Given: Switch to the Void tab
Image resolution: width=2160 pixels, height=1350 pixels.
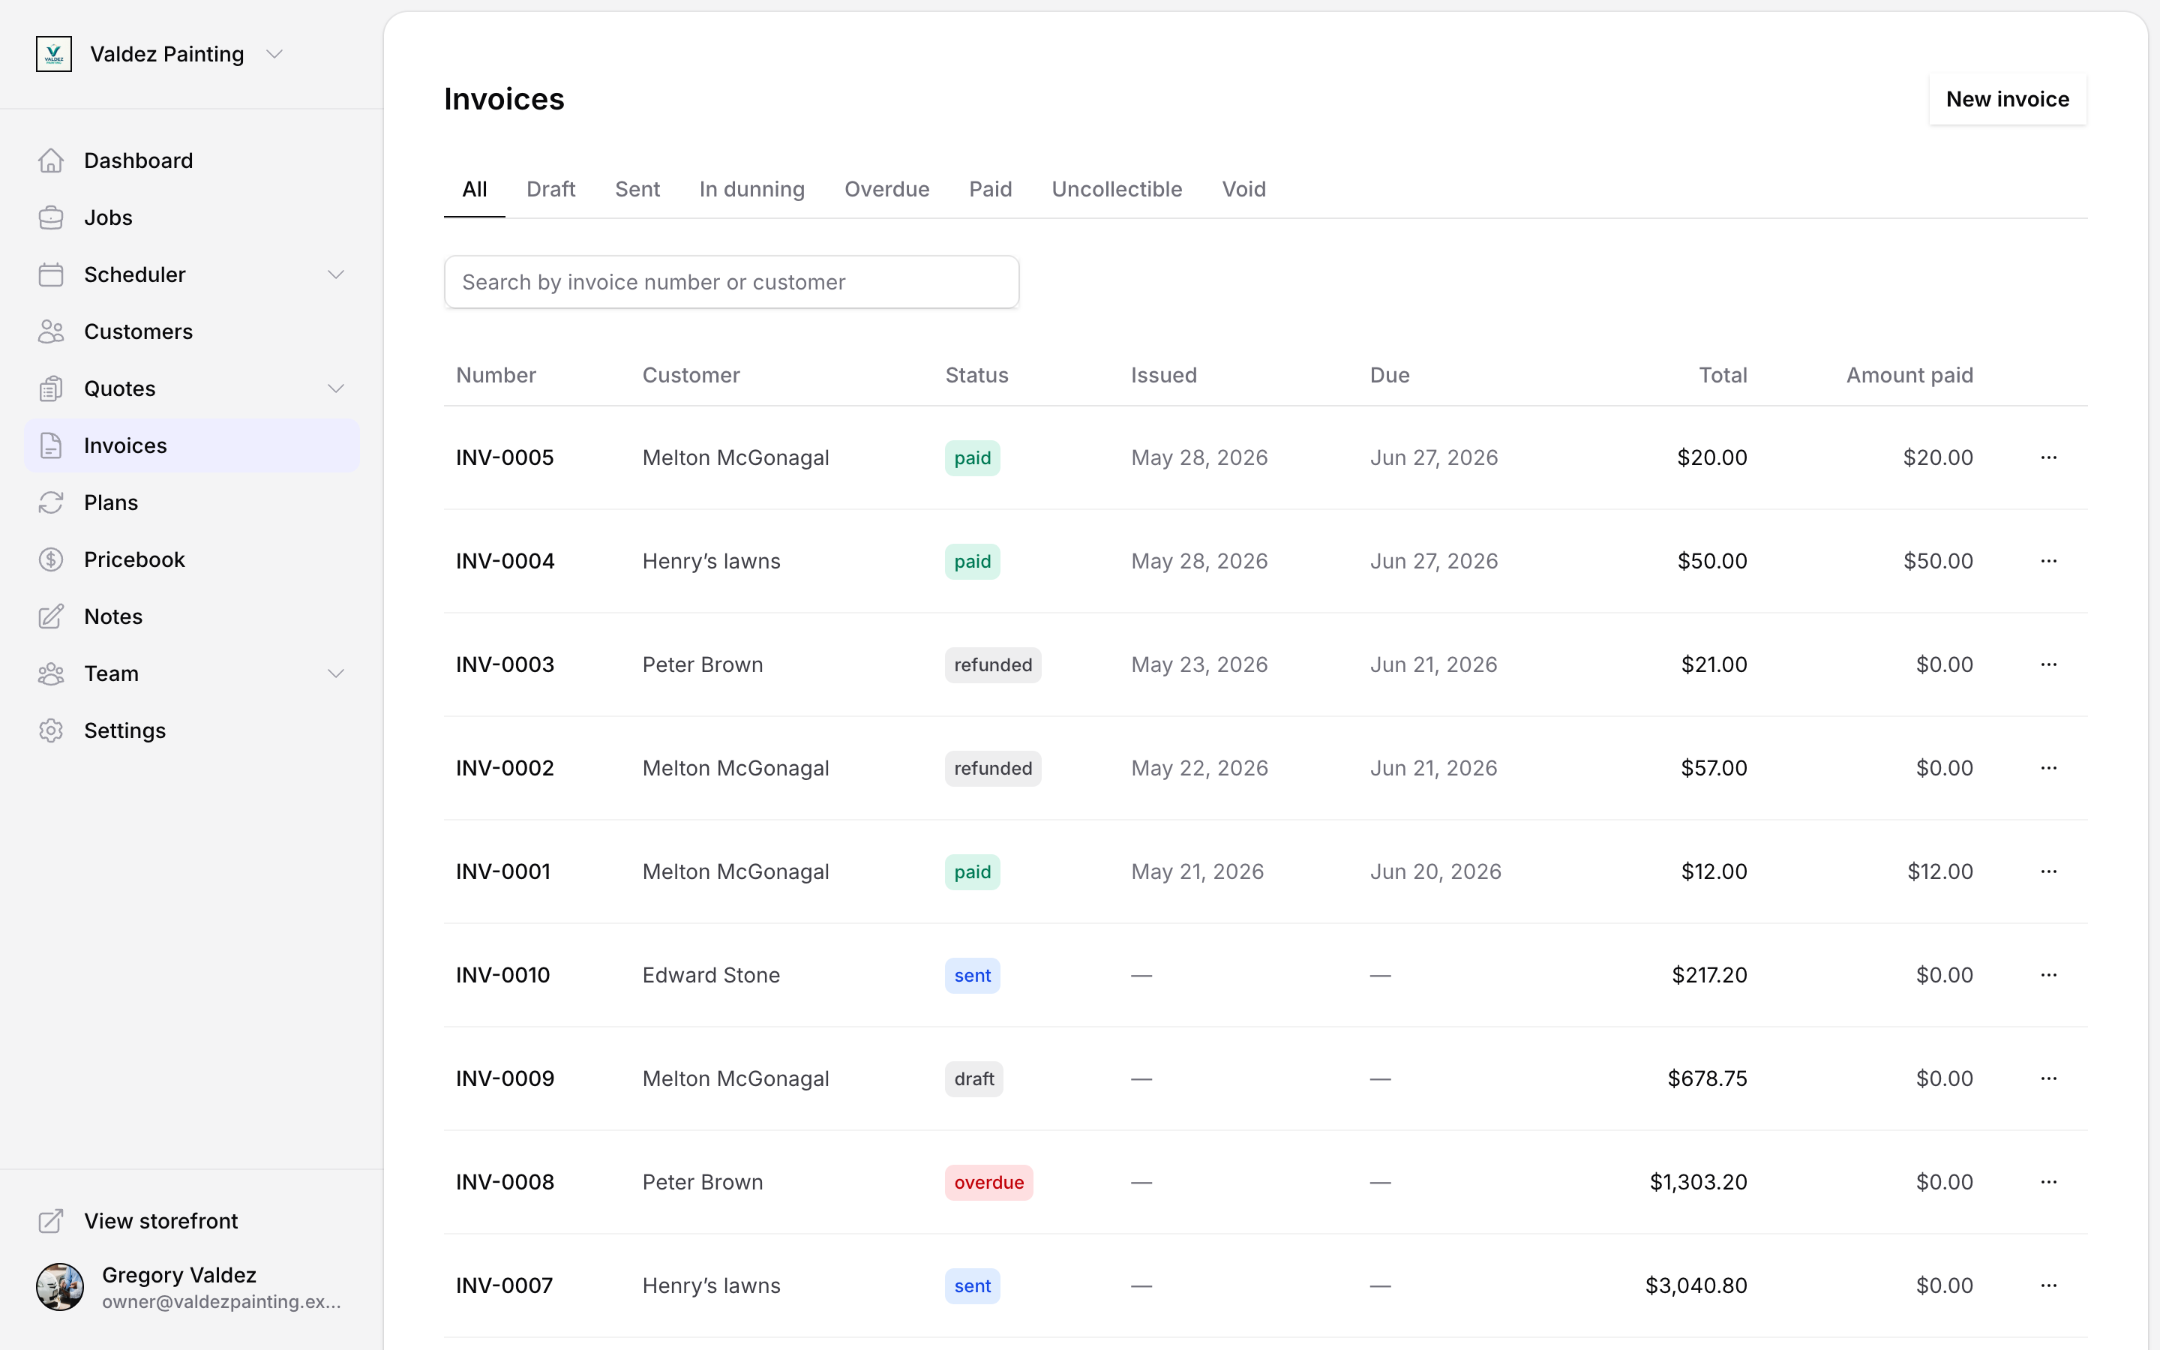Looking at the screenshot, I should point(1244,189).
